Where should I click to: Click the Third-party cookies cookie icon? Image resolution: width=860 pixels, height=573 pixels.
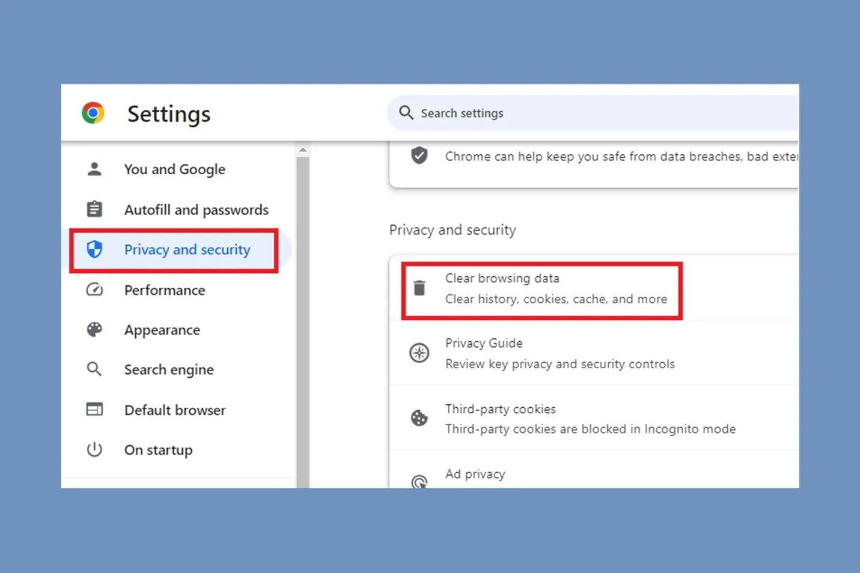419,418
